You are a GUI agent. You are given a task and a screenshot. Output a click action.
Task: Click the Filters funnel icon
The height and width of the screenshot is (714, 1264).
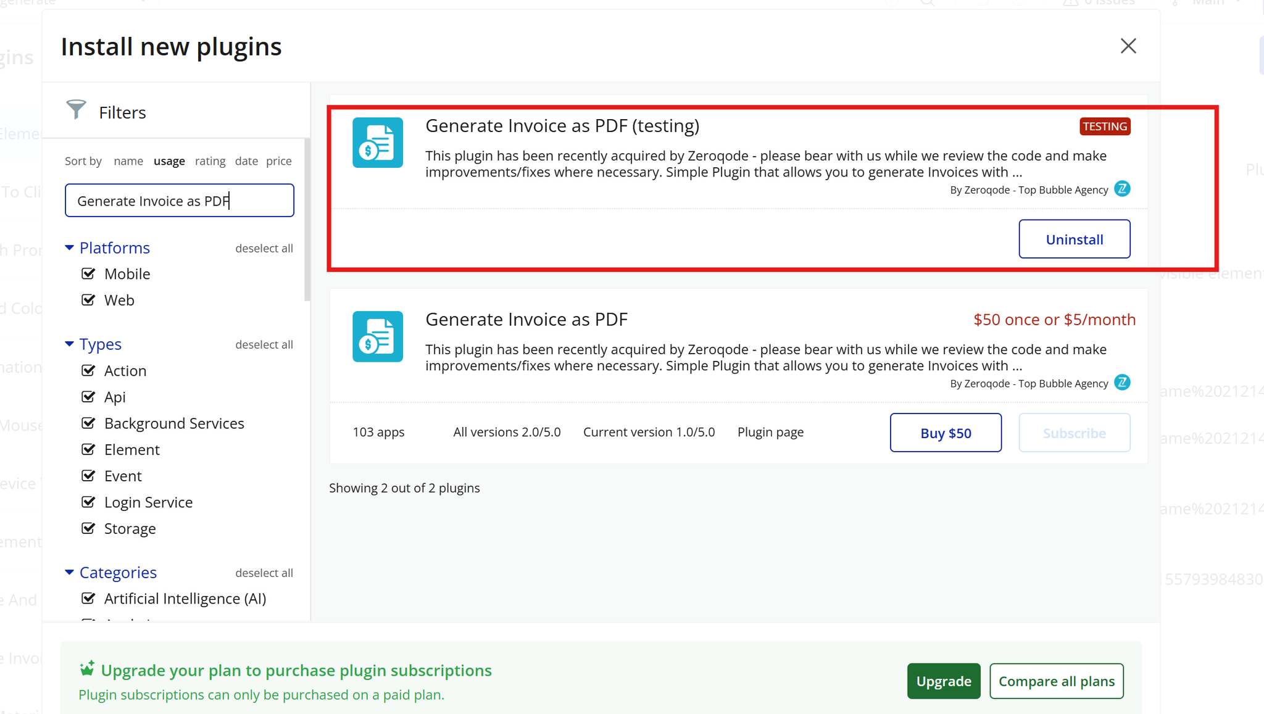tap(76, 110)
